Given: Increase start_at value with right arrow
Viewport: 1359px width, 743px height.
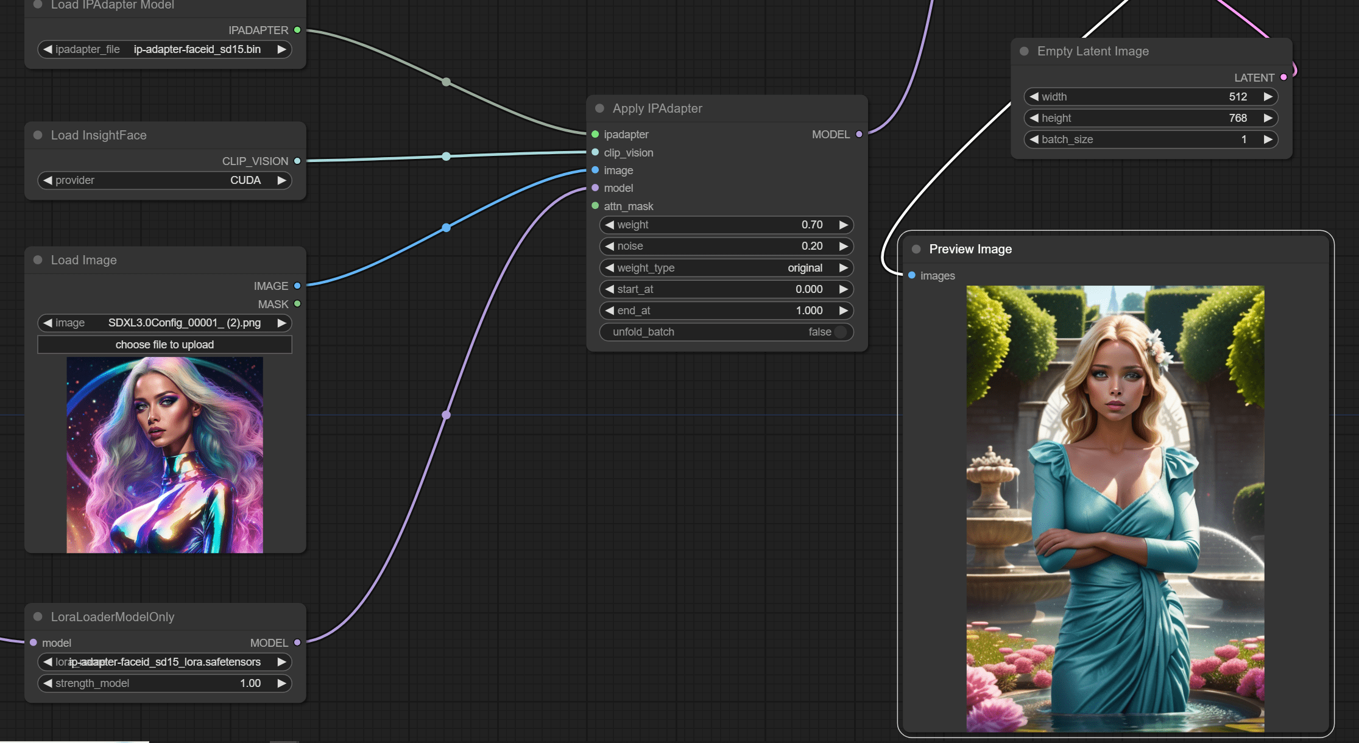Looking at the screenshot, I should click(x=844, y=289).
